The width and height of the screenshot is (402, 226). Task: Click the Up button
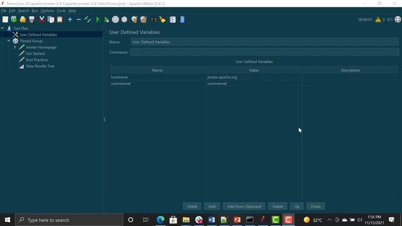pos(297,207)
